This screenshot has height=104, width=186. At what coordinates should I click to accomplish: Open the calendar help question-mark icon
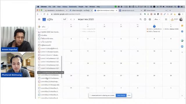(x=145, y=19)
